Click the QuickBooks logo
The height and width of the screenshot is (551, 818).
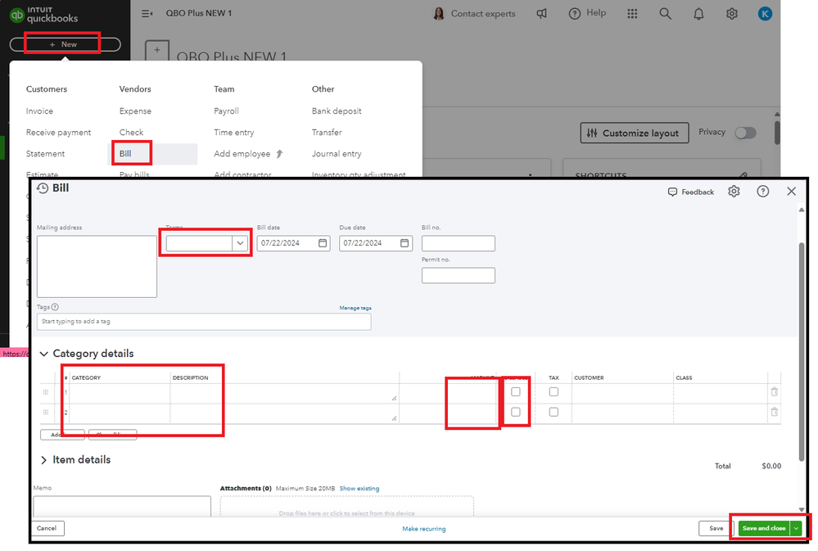(x=44, y=15)
